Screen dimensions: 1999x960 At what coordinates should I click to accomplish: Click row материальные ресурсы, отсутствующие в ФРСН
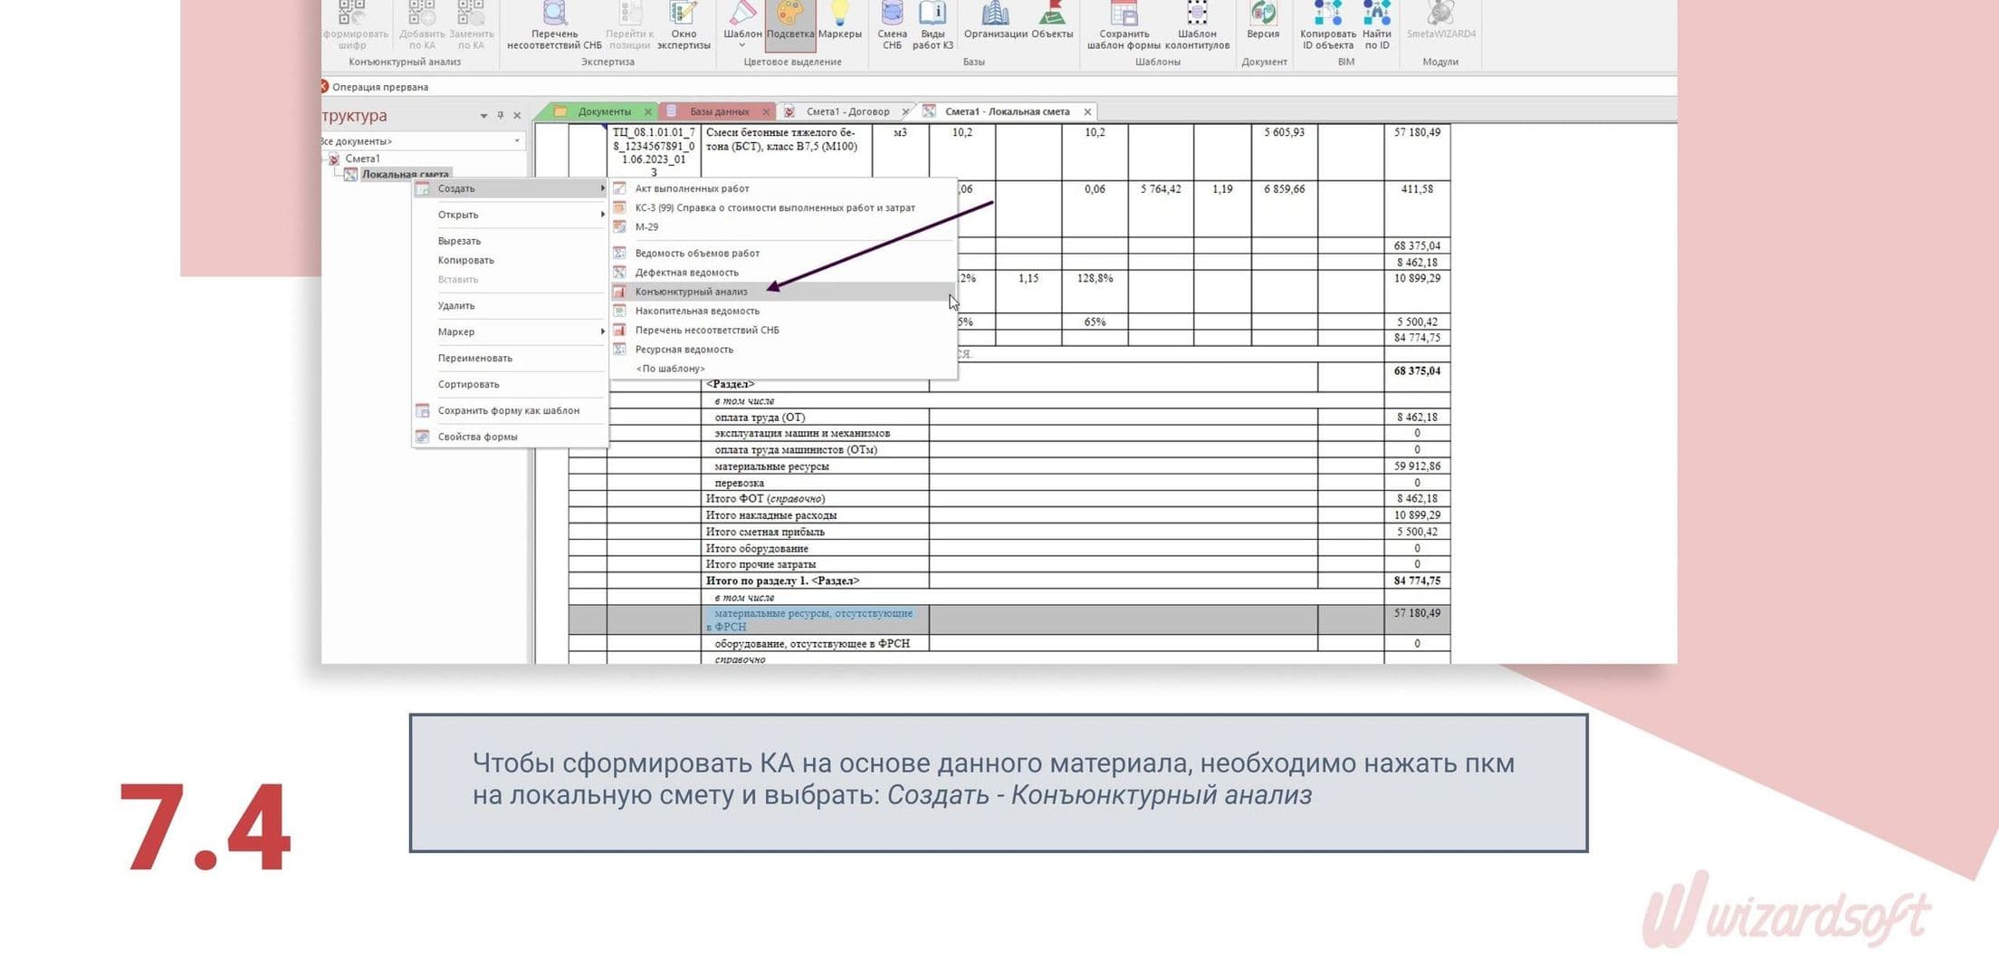click(x=1009, y=619)
